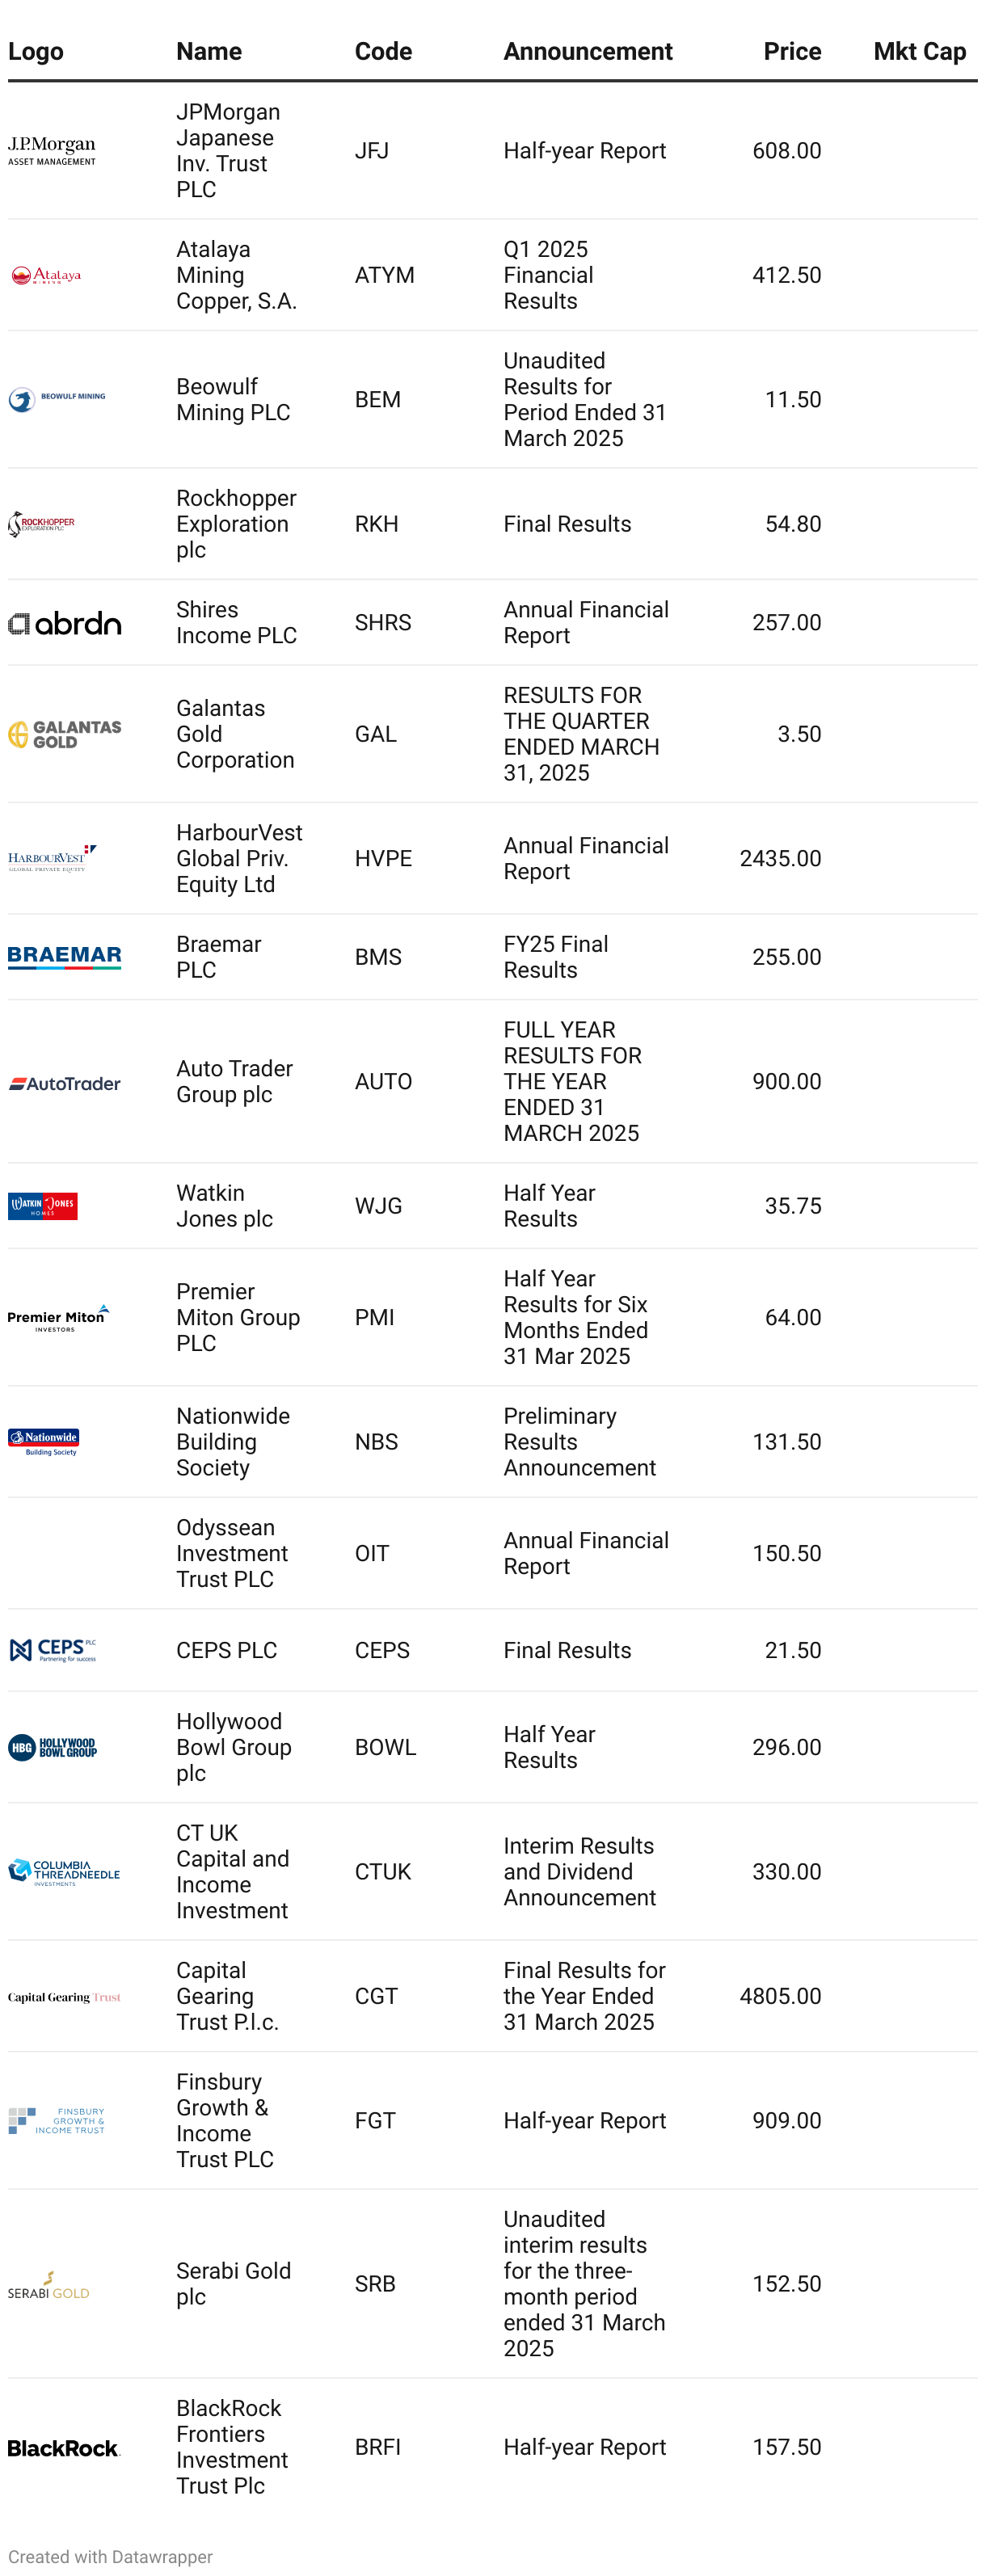Select the Rockhopper Exploration plc name
Screen dimensions: 986x2576
(236, 524)
